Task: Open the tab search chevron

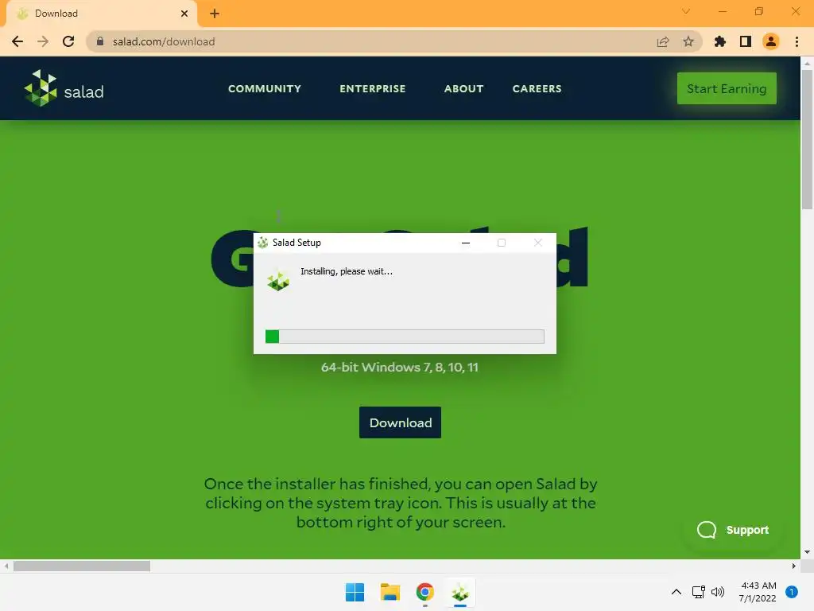Action: [686, 11]
